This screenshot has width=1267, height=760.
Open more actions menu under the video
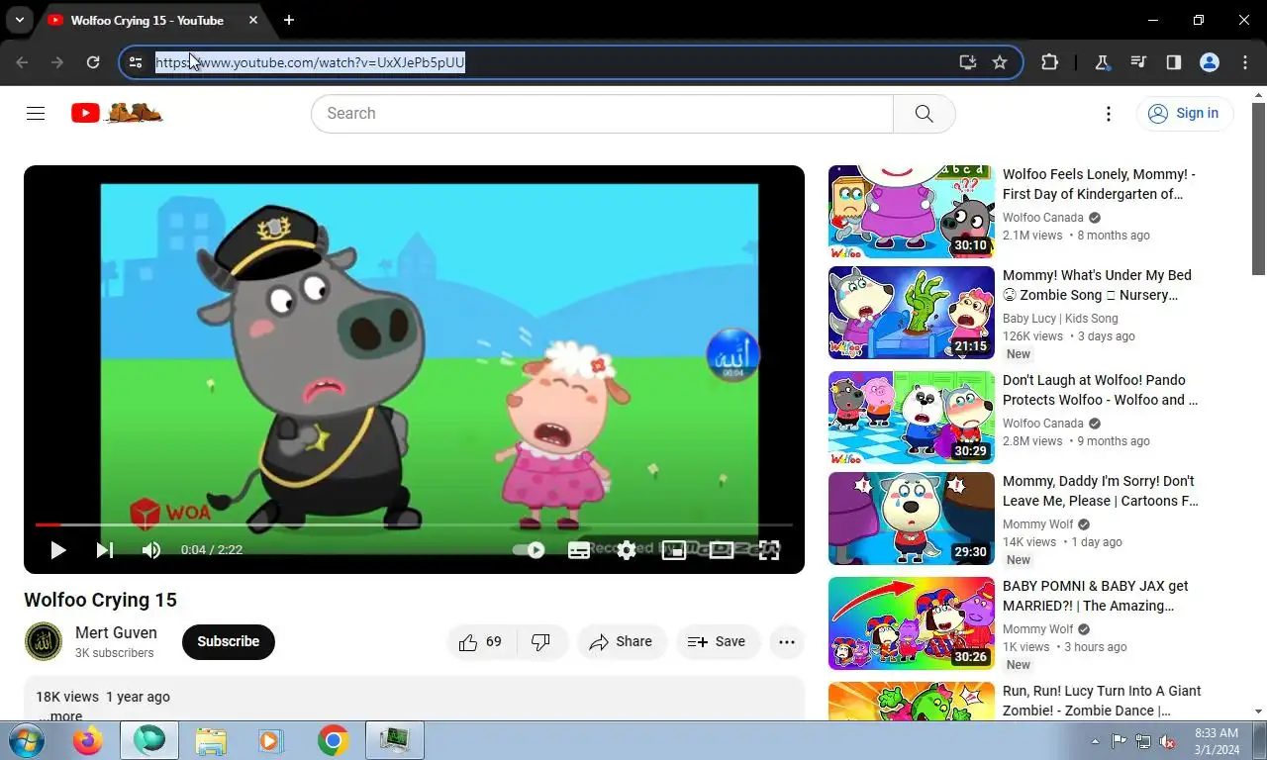[787, 641]
